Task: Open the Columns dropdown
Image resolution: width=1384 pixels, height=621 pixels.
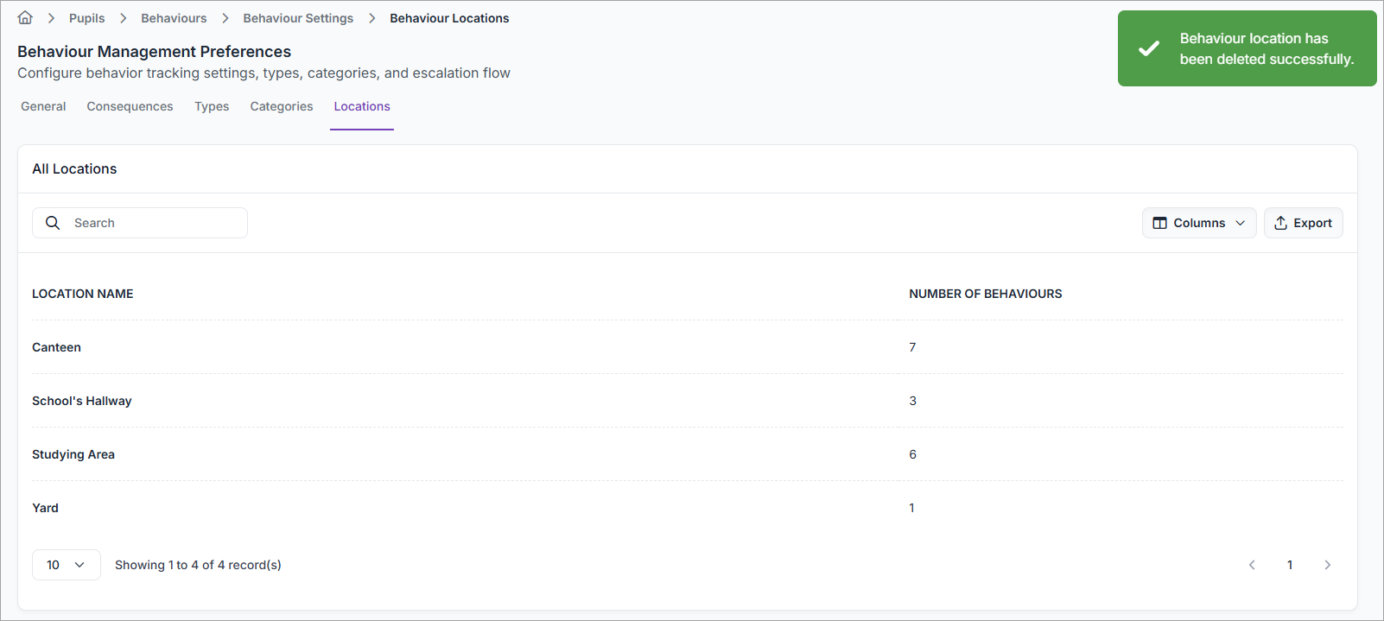Action: 1198,223
